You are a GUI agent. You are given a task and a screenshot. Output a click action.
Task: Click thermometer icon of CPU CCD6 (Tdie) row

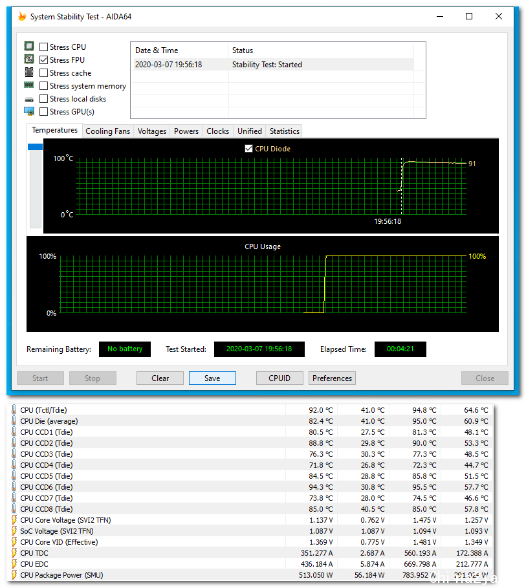pos(14,486)
